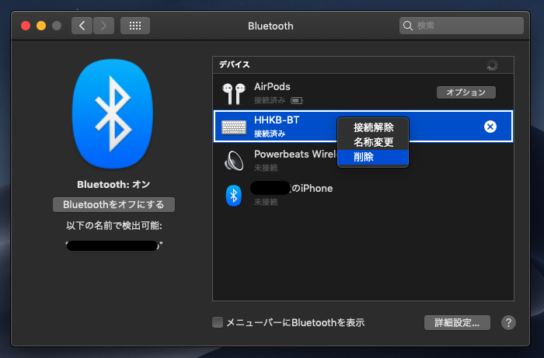The height and width of the screenshot is (358, 544).
Task: Select the HHKB-BT device name
Action: pyautogui.click(x=277, y=120)
